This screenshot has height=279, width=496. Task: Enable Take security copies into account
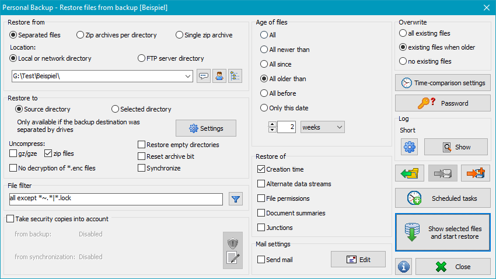coord(58,219)
